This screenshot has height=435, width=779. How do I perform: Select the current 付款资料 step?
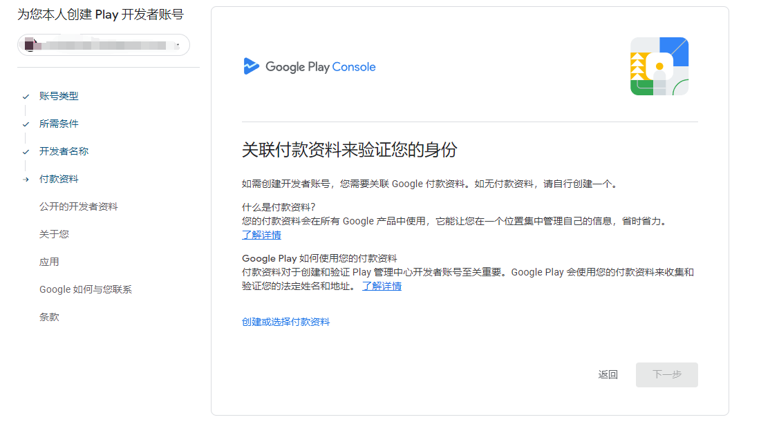click(59, 179)
